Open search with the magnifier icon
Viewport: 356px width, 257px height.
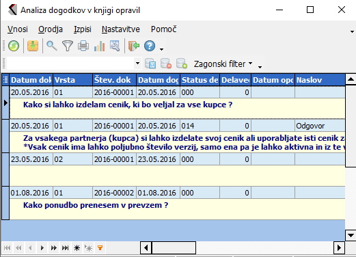[x=52, y=46]
